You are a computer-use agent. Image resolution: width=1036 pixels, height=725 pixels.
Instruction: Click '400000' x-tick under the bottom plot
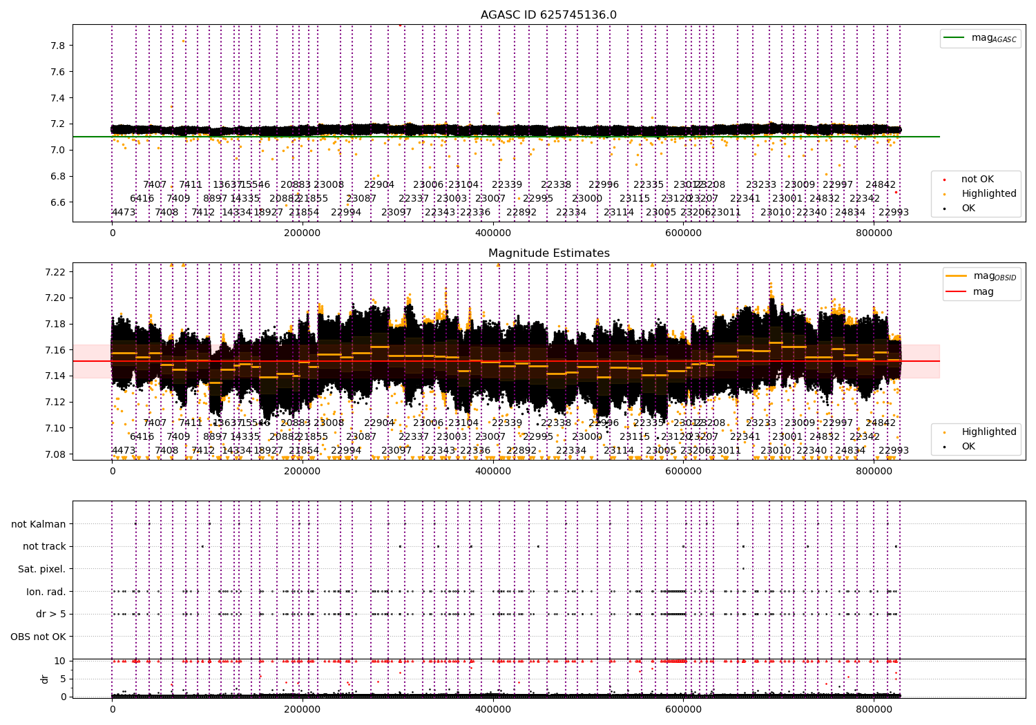pos(493,709)
